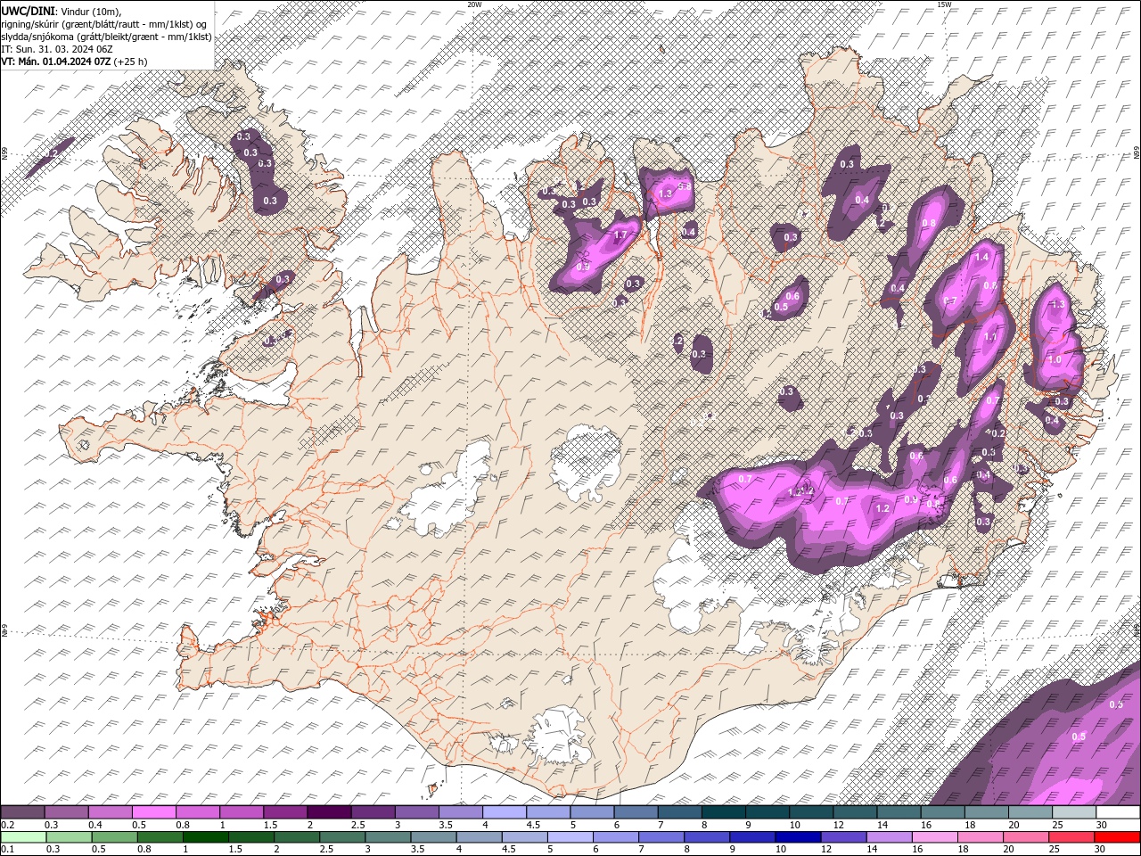Viewport: 1141px width, 856px height.
Task: Pick the light green 0.3 rain legend swatch
Action: coord(69,837)
